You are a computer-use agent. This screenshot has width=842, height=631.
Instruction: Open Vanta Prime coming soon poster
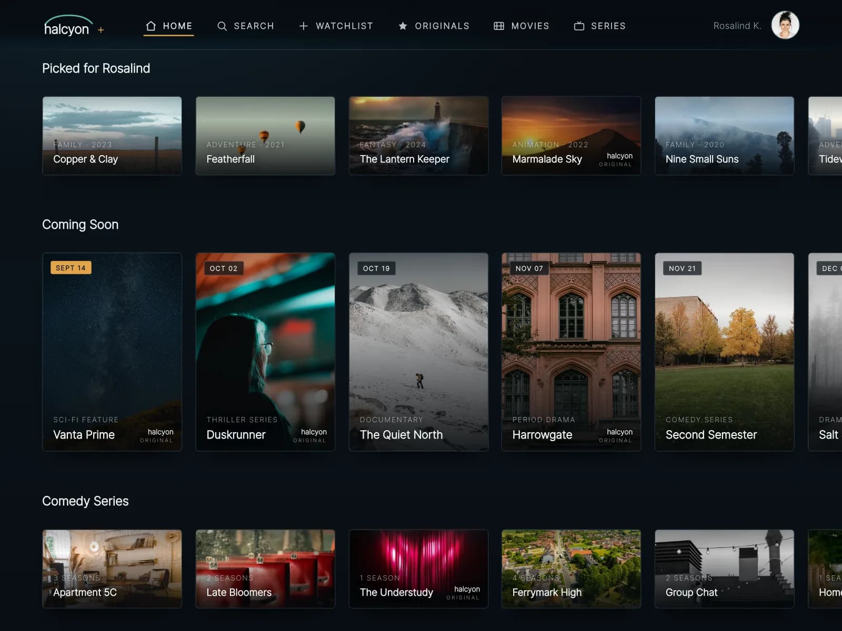point(112,352)
